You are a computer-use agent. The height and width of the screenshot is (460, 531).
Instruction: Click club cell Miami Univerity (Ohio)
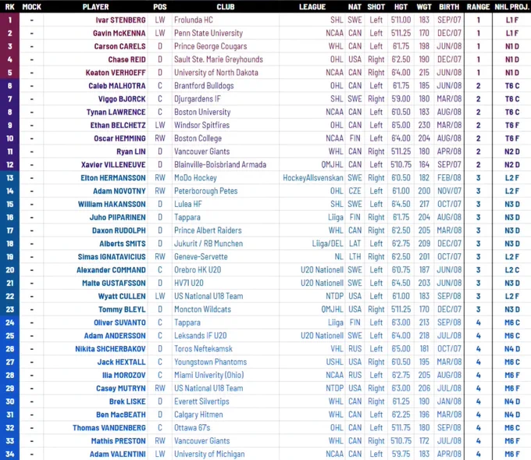click(x=209, y=376)
